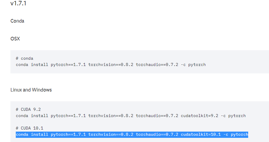Click the v1.7.1 version heading
The image size is (269, 142).
pos(18,3)
